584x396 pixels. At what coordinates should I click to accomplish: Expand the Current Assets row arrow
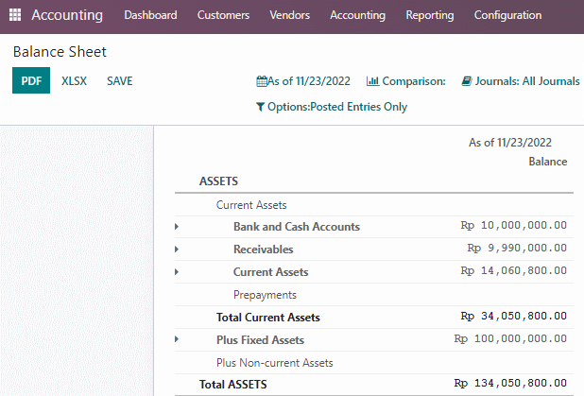(177, 272)
